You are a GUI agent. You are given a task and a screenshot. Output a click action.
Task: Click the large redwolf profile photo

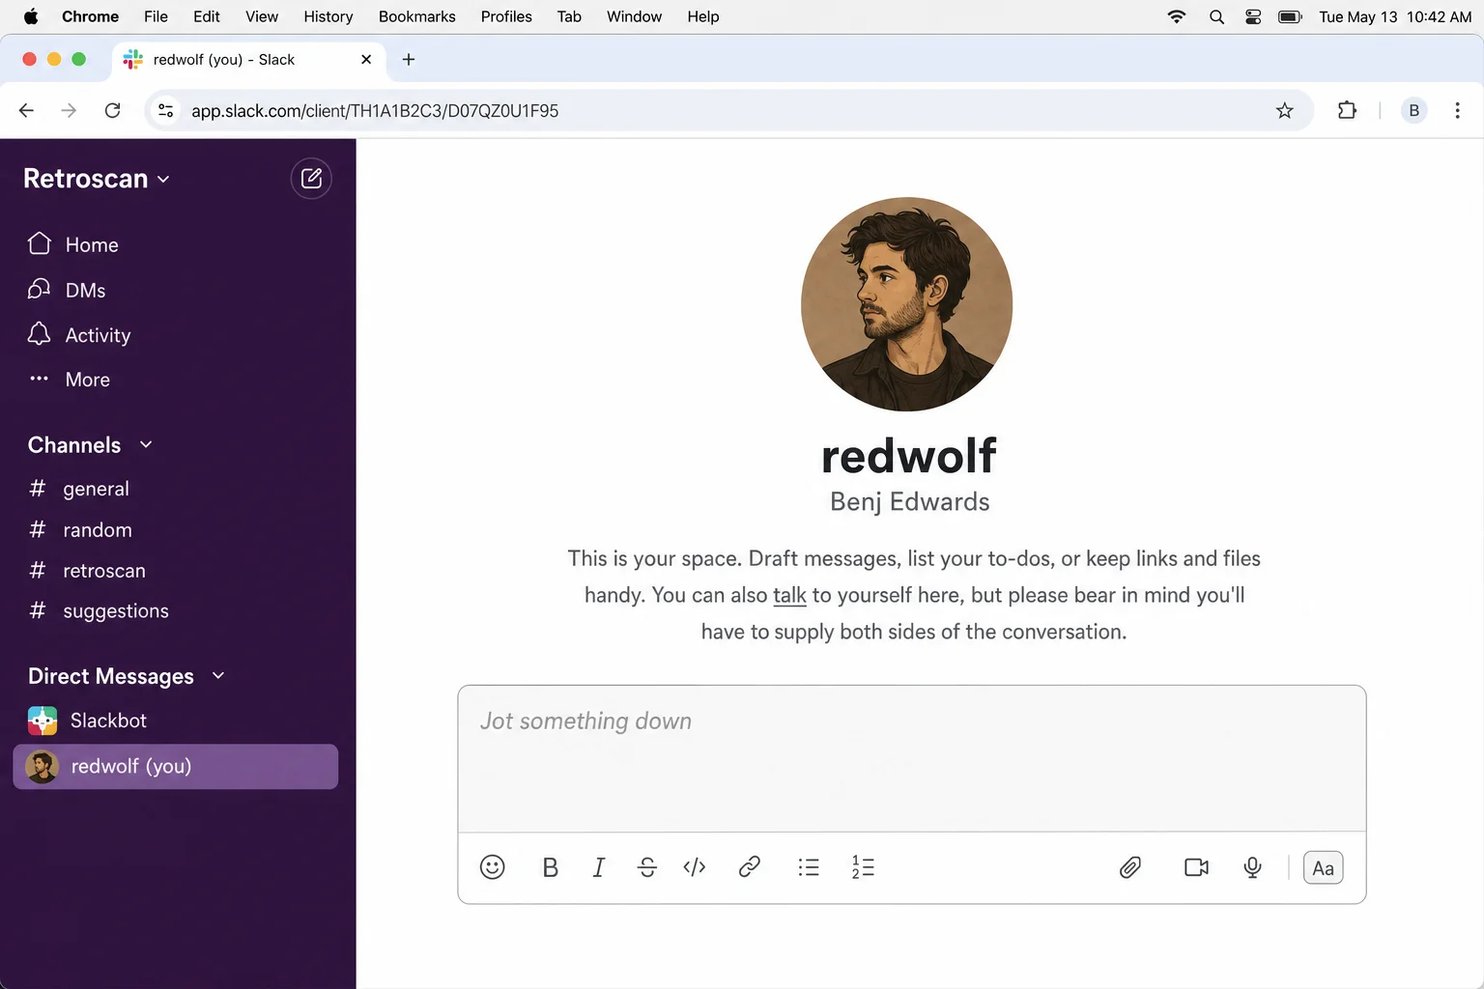point(906,303)
